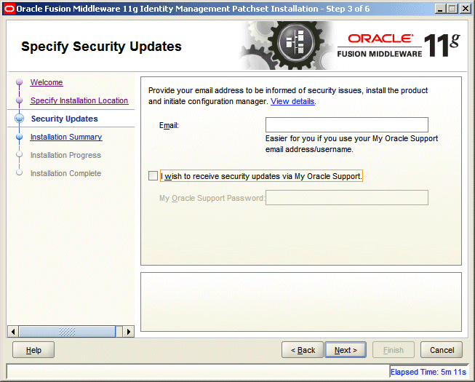Open the View details link
The height and width of the screenshot is (382, 475).
(292, 101)
